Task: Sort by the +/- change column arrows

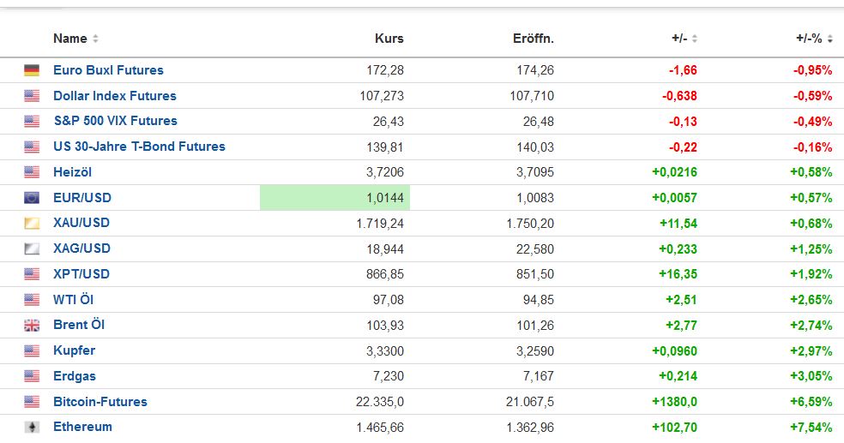Action: [694, 39]
